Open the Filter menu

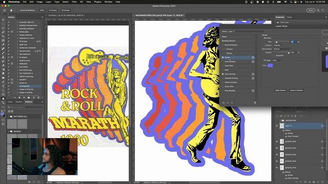coord(74,2)
